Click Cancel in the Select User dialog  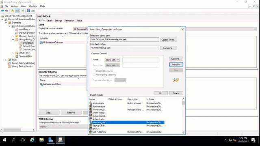(x=176, y=93)
